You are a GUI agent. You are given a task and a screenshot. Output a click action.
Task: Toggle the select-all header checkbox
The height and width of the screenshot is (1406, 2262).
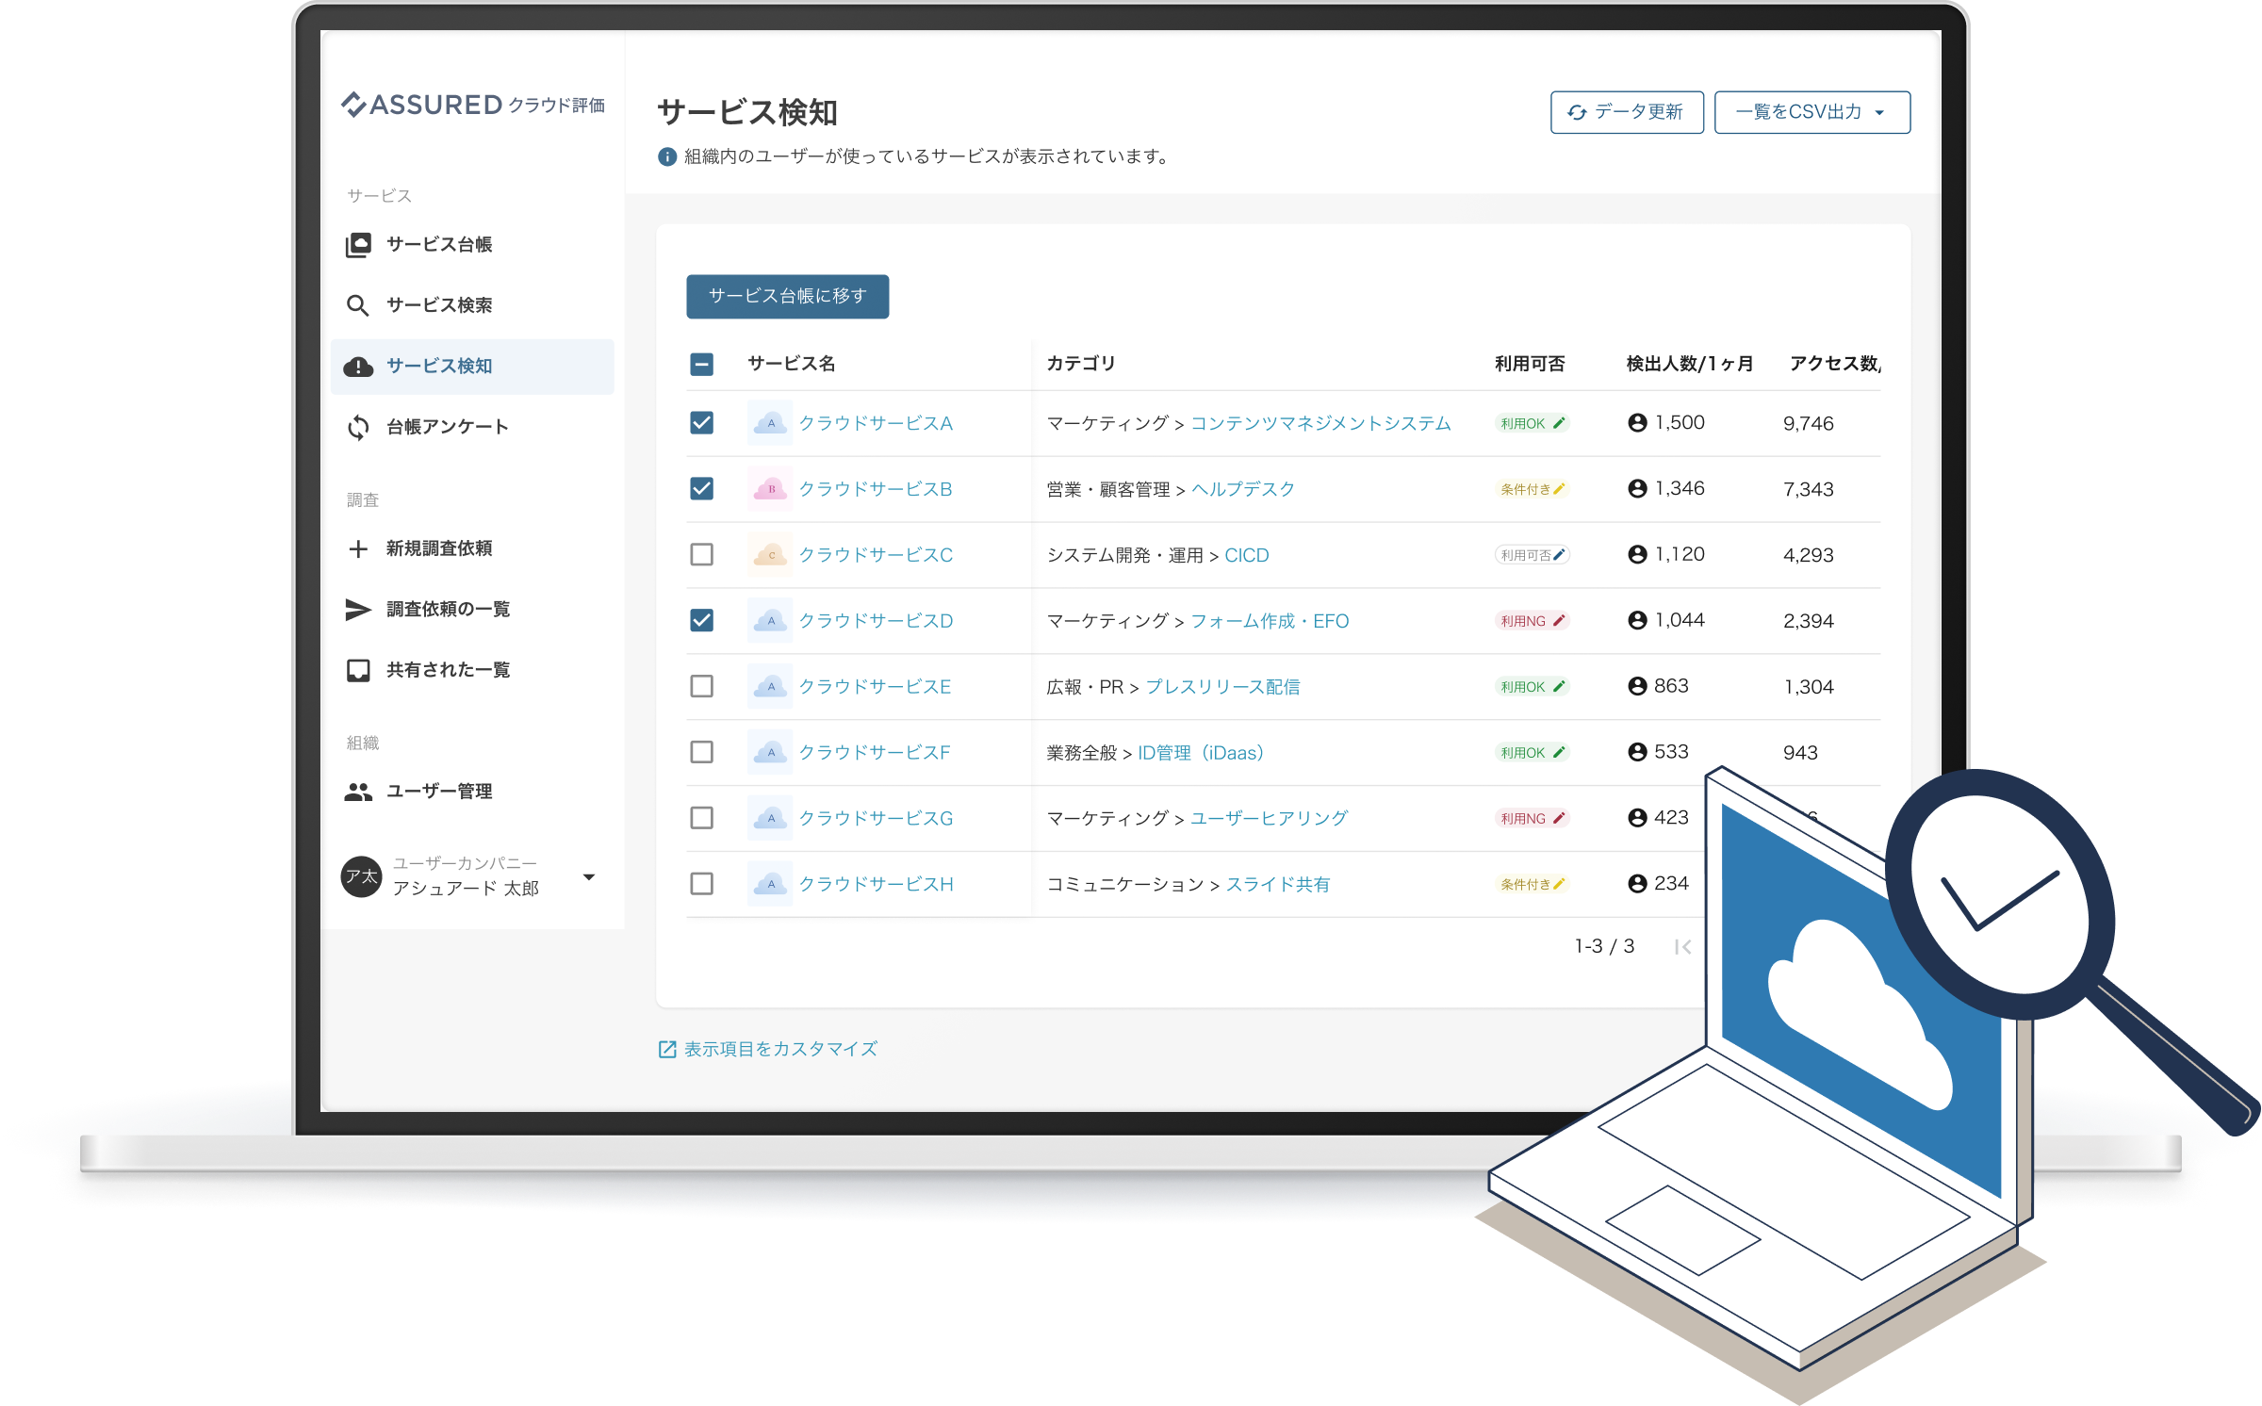701,364
